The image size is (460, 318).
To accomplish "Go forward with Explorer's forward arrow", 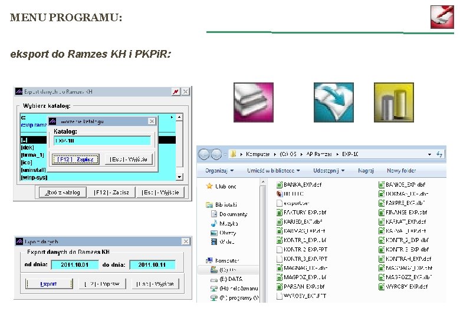I will (216, 154).
